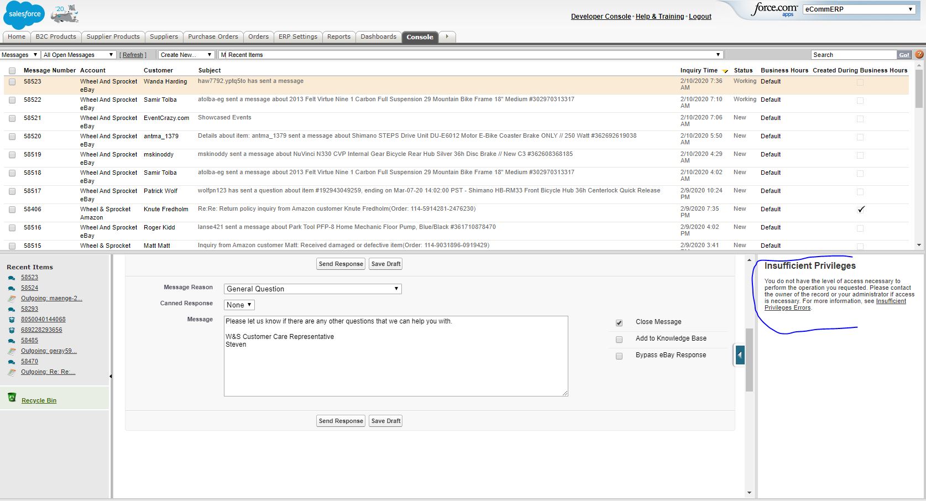Open the Insufficient Privileges Errors link

coord(835,304)
